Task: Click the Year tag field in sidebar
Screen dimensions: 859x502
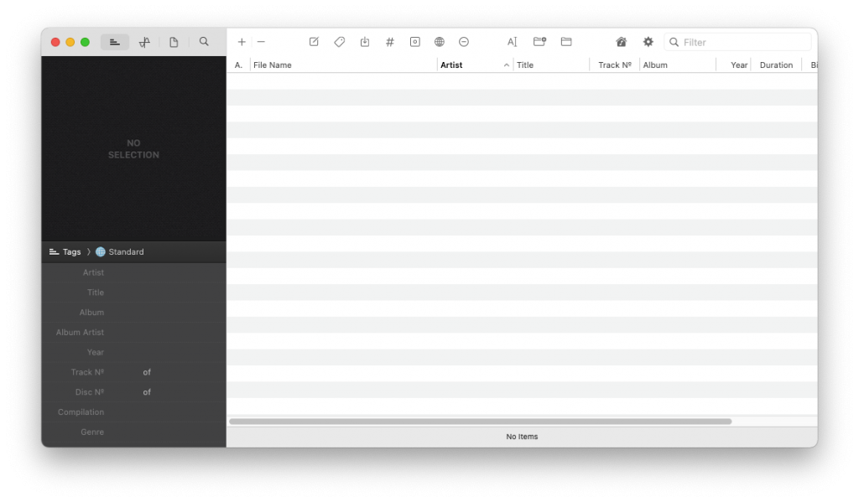Action: click(x=133, y=353)
